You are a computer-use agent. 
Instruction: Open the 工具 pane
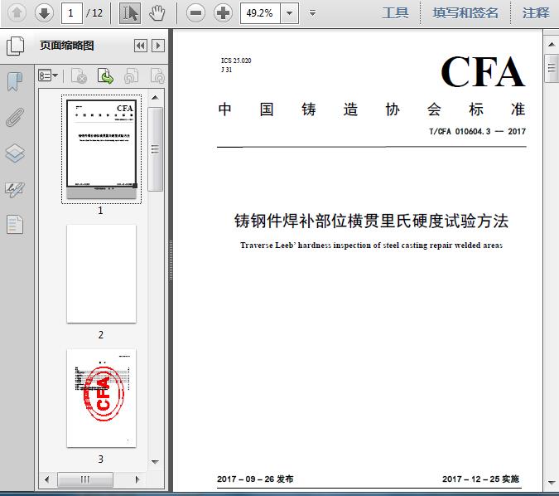pos(395,13)
